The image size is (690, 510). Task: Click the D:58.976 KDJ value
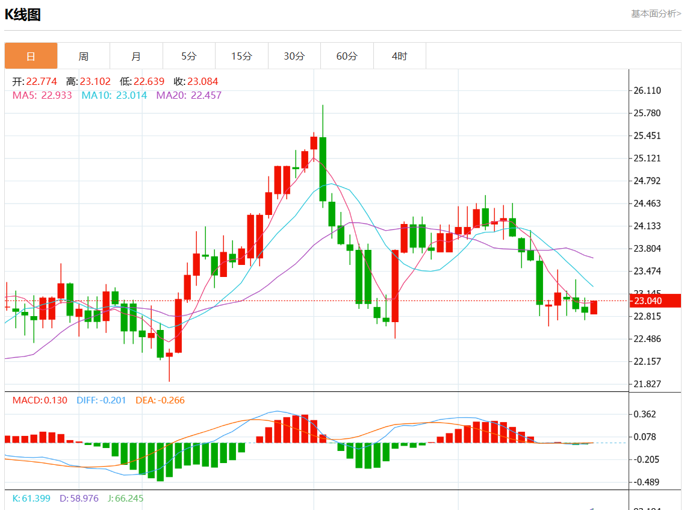pyautogui.click(x=79, y=499)
